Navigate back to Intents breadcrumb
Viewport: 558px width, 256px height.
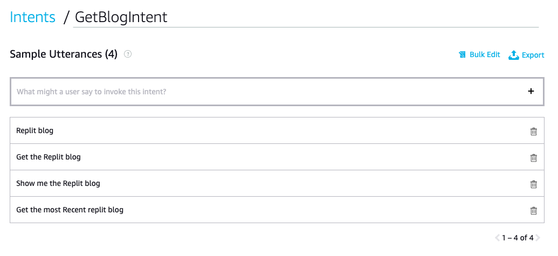click(33, 17)
